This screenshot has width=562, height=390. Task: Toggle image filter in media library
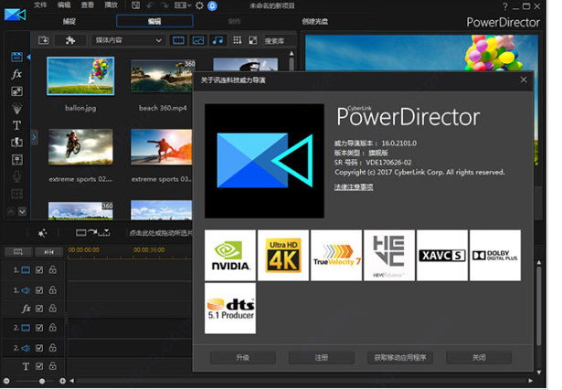(198, 40)
